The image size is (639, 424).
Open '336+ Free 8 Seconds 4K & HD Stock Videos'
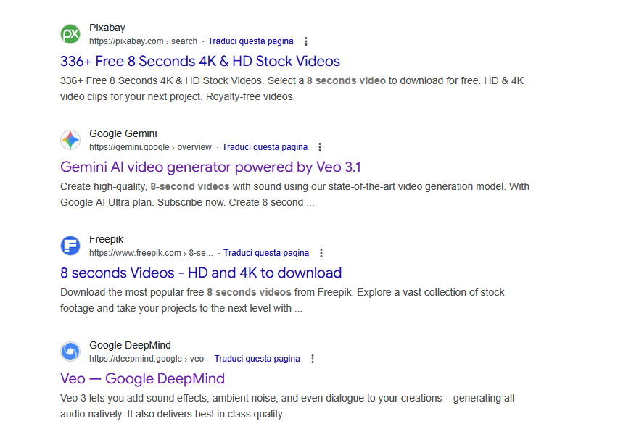click(200, 61)
